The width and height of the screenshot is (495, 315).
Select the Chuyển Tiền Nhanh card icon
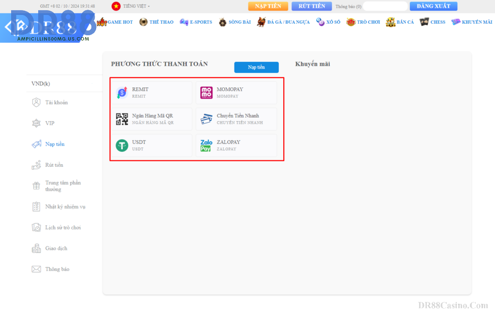[x=206, y=119]
